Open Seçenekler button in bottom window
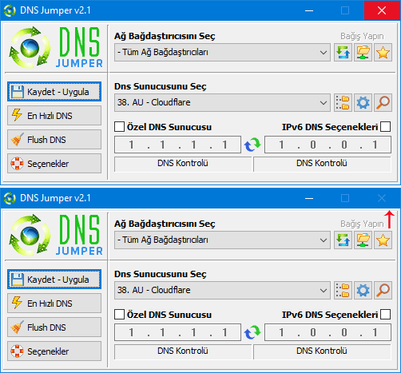401x373 pixels. click(54, 351)
